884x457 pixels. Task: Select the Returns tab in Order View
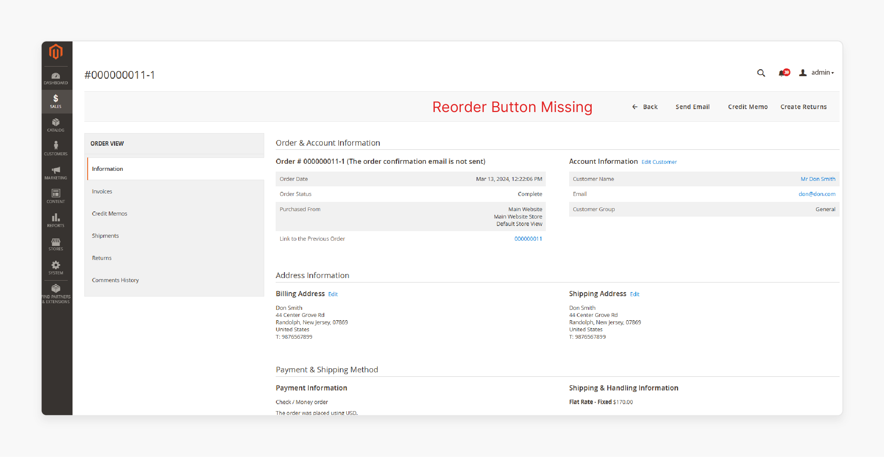101,258
